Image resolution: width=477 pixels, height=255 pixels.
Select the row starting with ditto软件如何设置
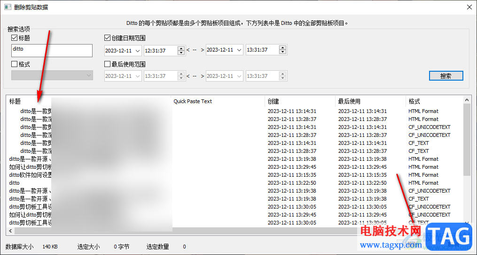(31, 175)
